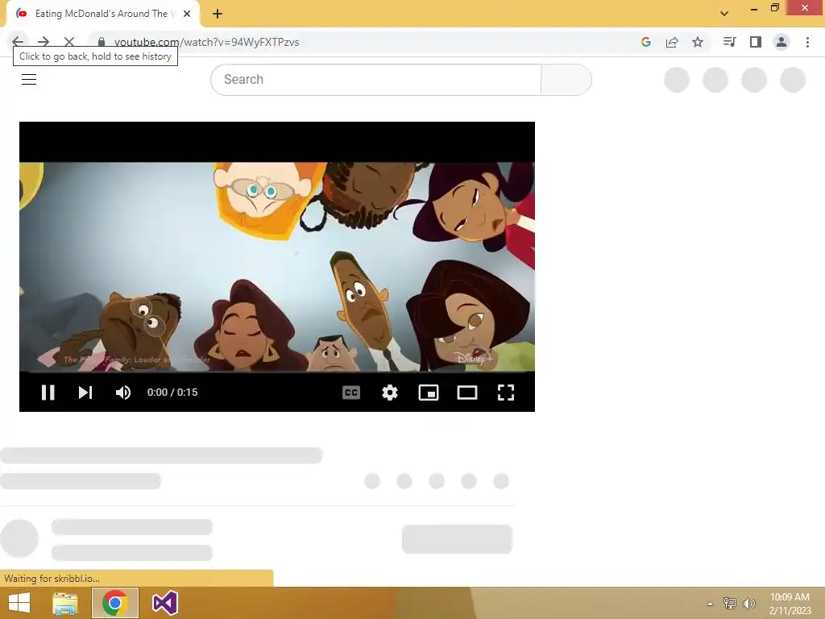Launch Visual Studio from the taskbar
The width and height of the screenshot is (825, 619).
pyautogui.click(x=164, y=603)
